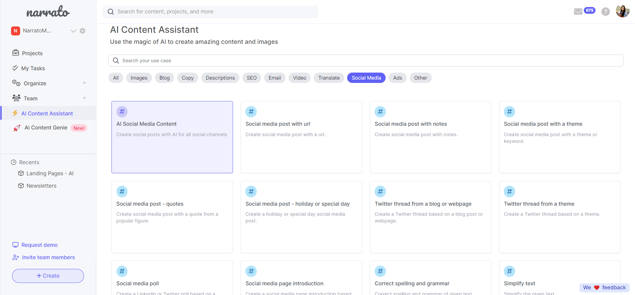Expand the Team submenu arrow
The image size is (635, 295).
tap(85, 98)
